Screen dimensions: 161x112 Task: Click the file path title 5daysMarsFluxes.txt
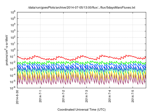(x=82, y=7)
